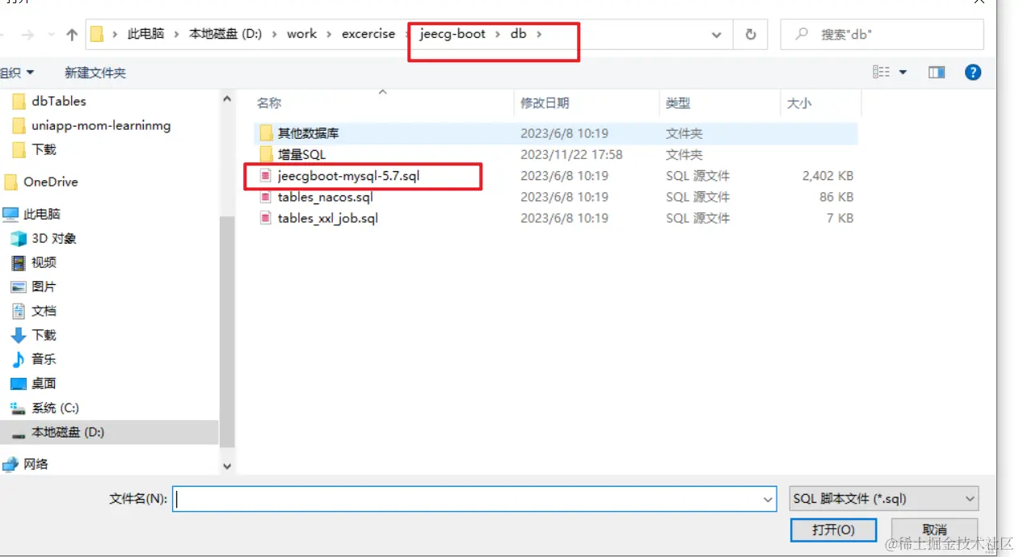Select 系统 (C:) drive in the navigation pane
This screenshot has height=557, width=1019.
pos(55,408)
